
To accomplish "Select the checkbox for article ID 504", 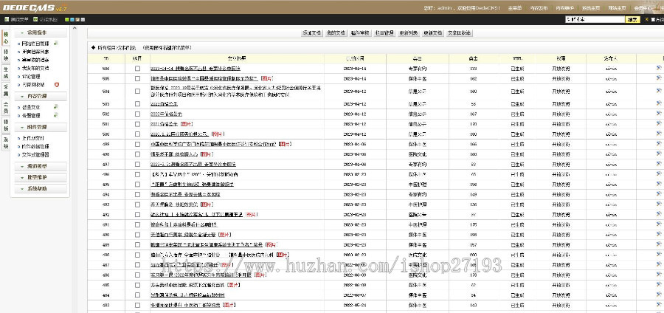I will pos(137,91).
